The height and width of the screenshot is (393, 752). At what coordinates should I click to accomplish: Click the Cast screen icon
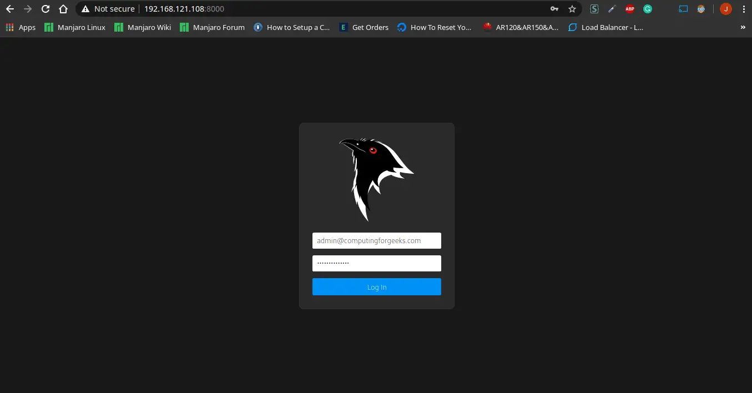(683, 9)
